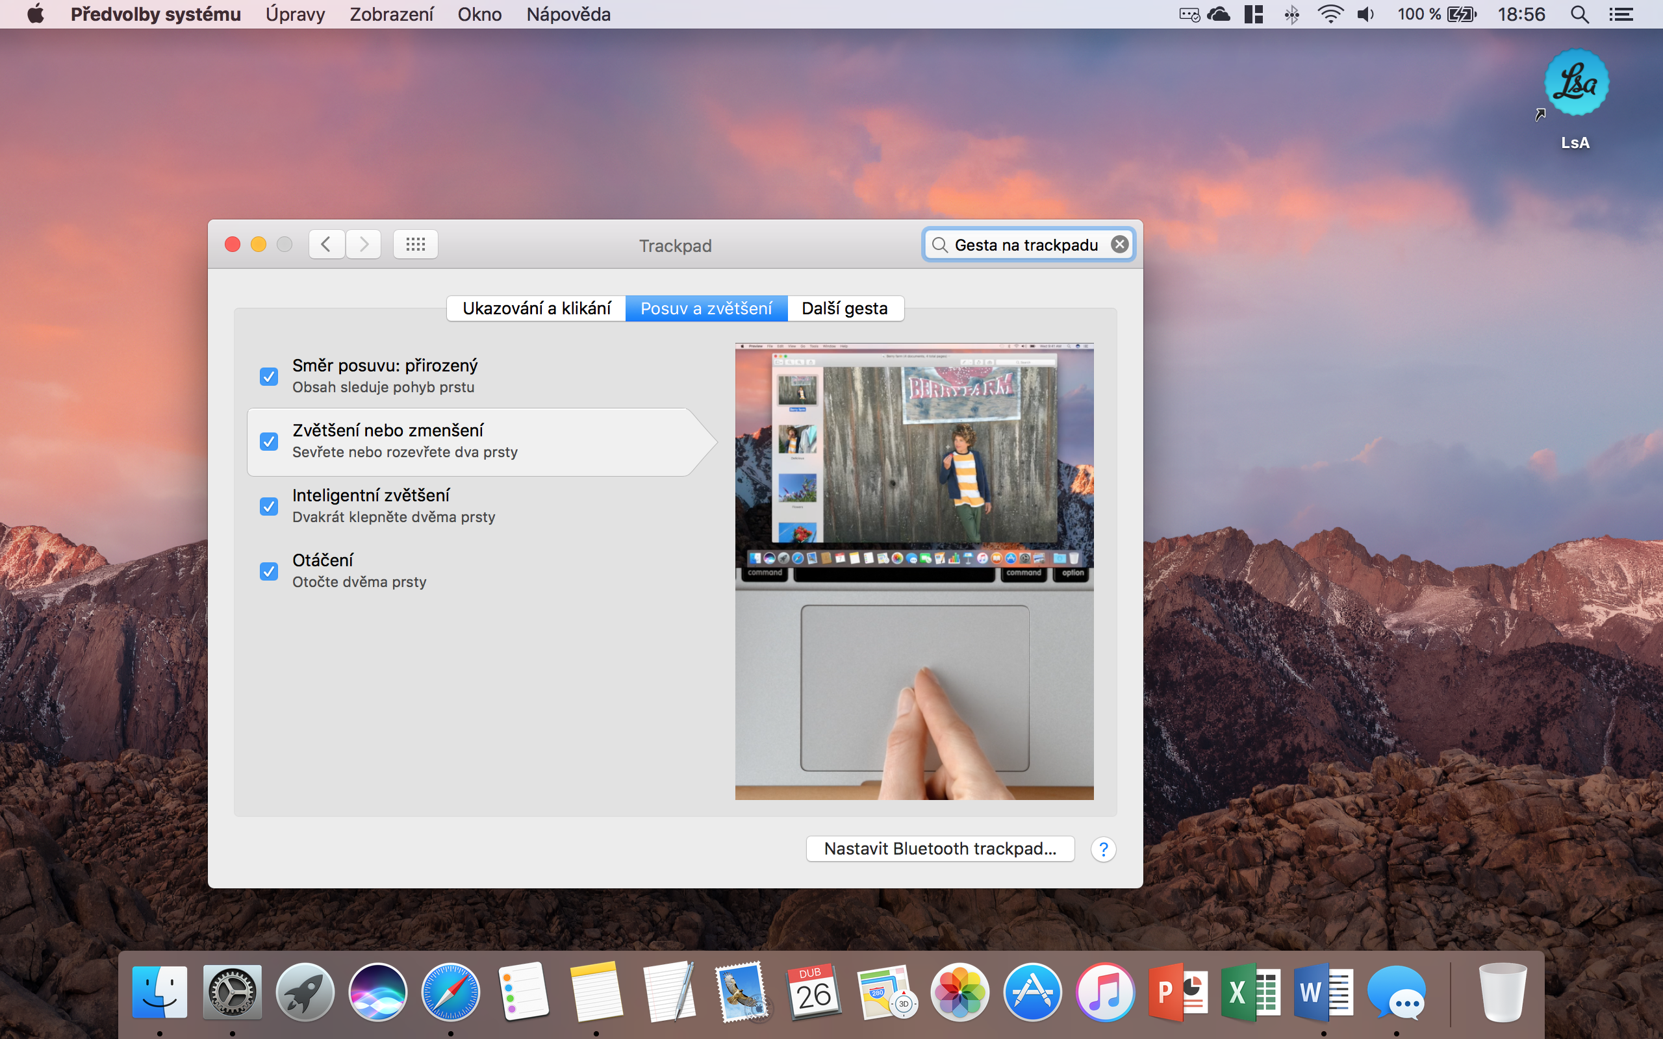This screenshot has height=1039, width=1663.
Task: Click the back navigation arrow
Action: click(x=326, y=244)
